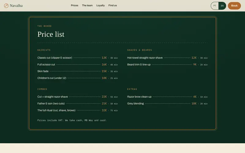Switch language to PT

[x=215, y=6]
